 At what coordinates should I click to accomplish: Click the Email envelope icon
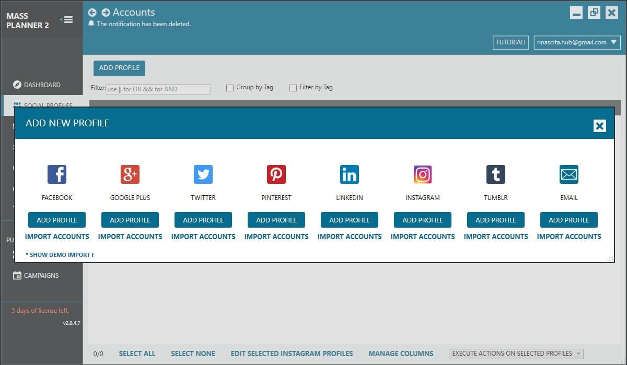pos(569,174)
